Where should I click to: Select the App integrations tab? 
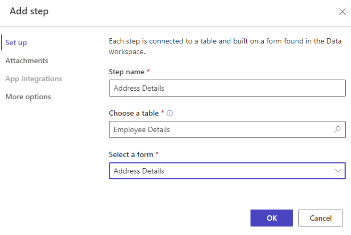click(34, 79)
